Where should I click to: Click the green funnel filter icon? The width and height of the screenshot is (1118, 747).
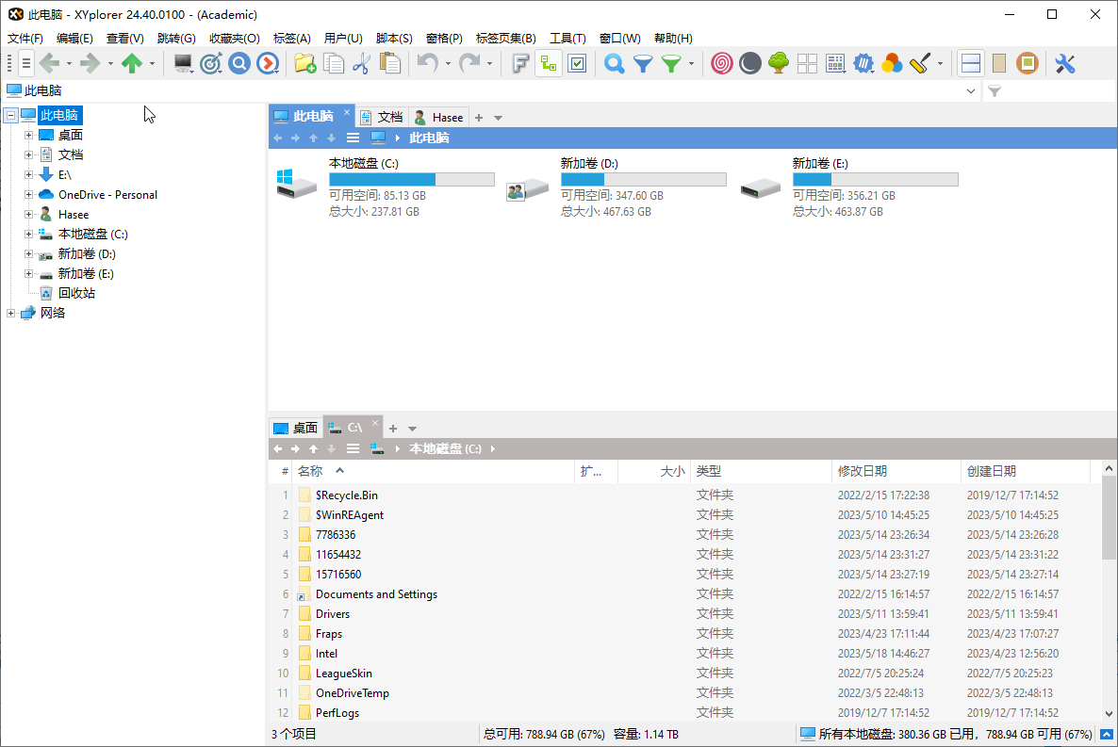coord(671,63)
